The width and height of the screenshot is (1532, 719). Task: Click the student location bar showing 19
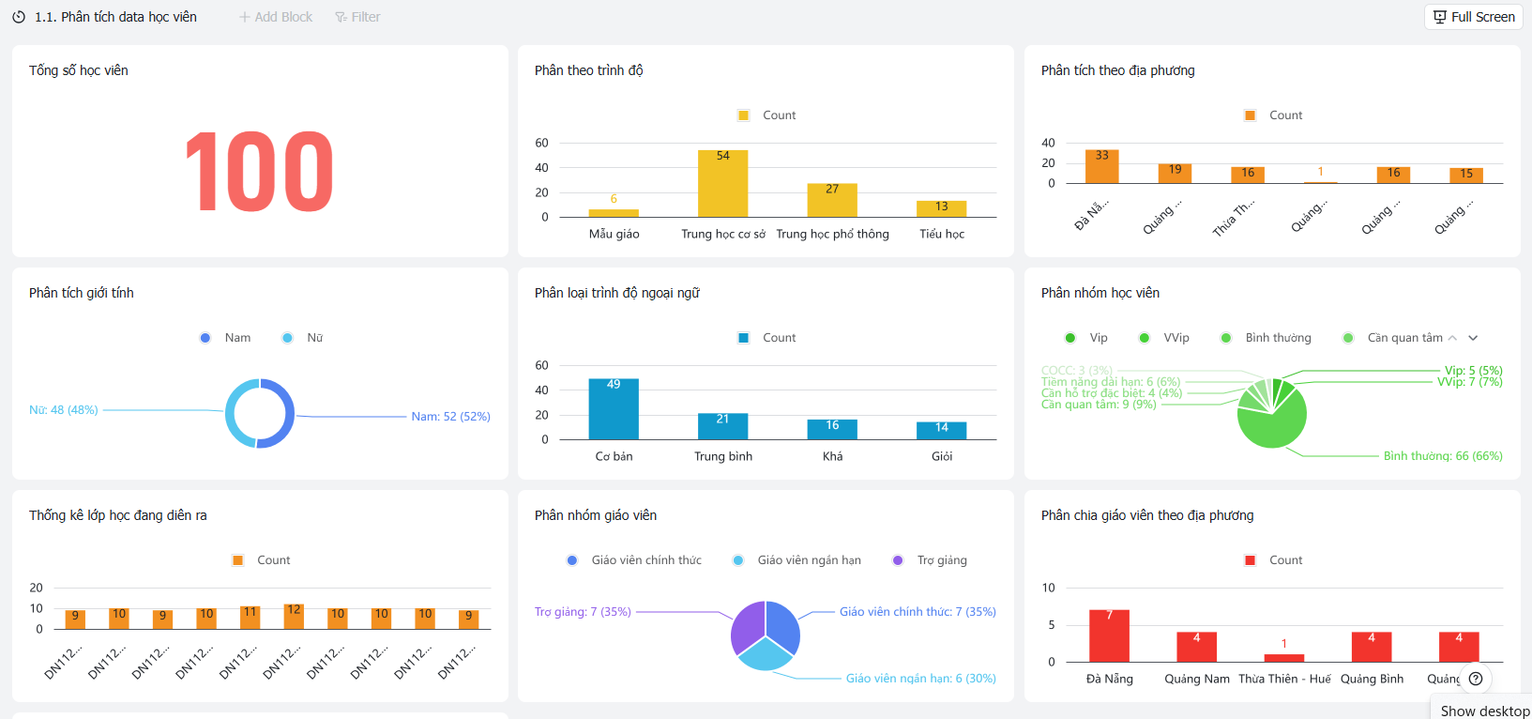click(x=1175, y=174)
